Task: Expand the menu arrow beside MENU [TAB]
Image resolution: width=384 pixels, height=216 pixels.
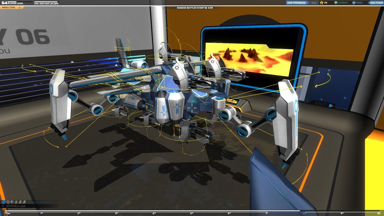Action: 20,7
